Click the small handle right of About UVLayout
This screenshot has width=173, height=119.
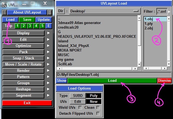pyautogui.click(x=50, y=12)
